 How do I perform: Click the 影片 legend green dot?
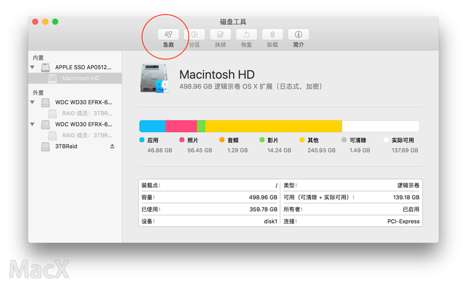tap(262, 140)
